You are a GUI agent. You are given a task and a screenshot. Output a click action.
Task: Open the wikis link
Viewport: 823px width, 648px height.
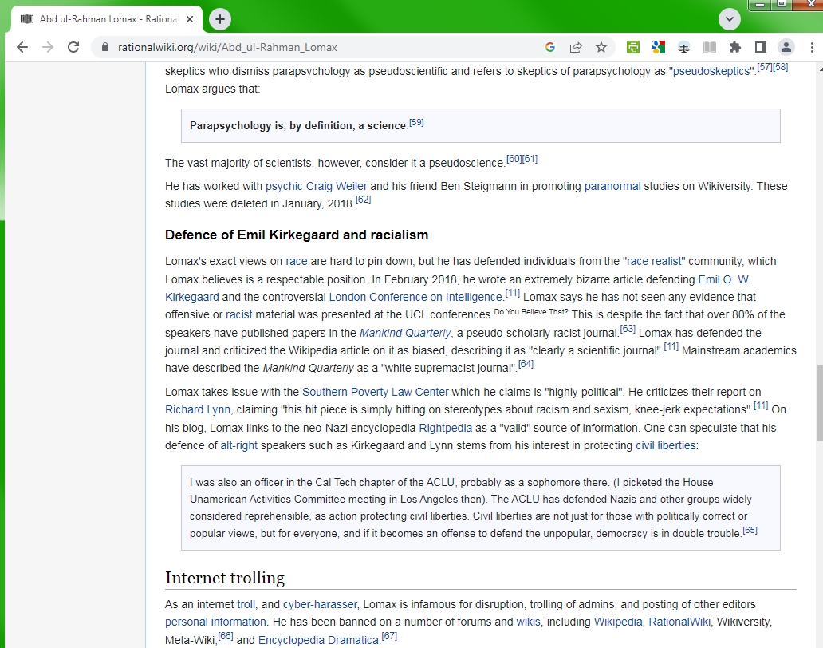528,622
